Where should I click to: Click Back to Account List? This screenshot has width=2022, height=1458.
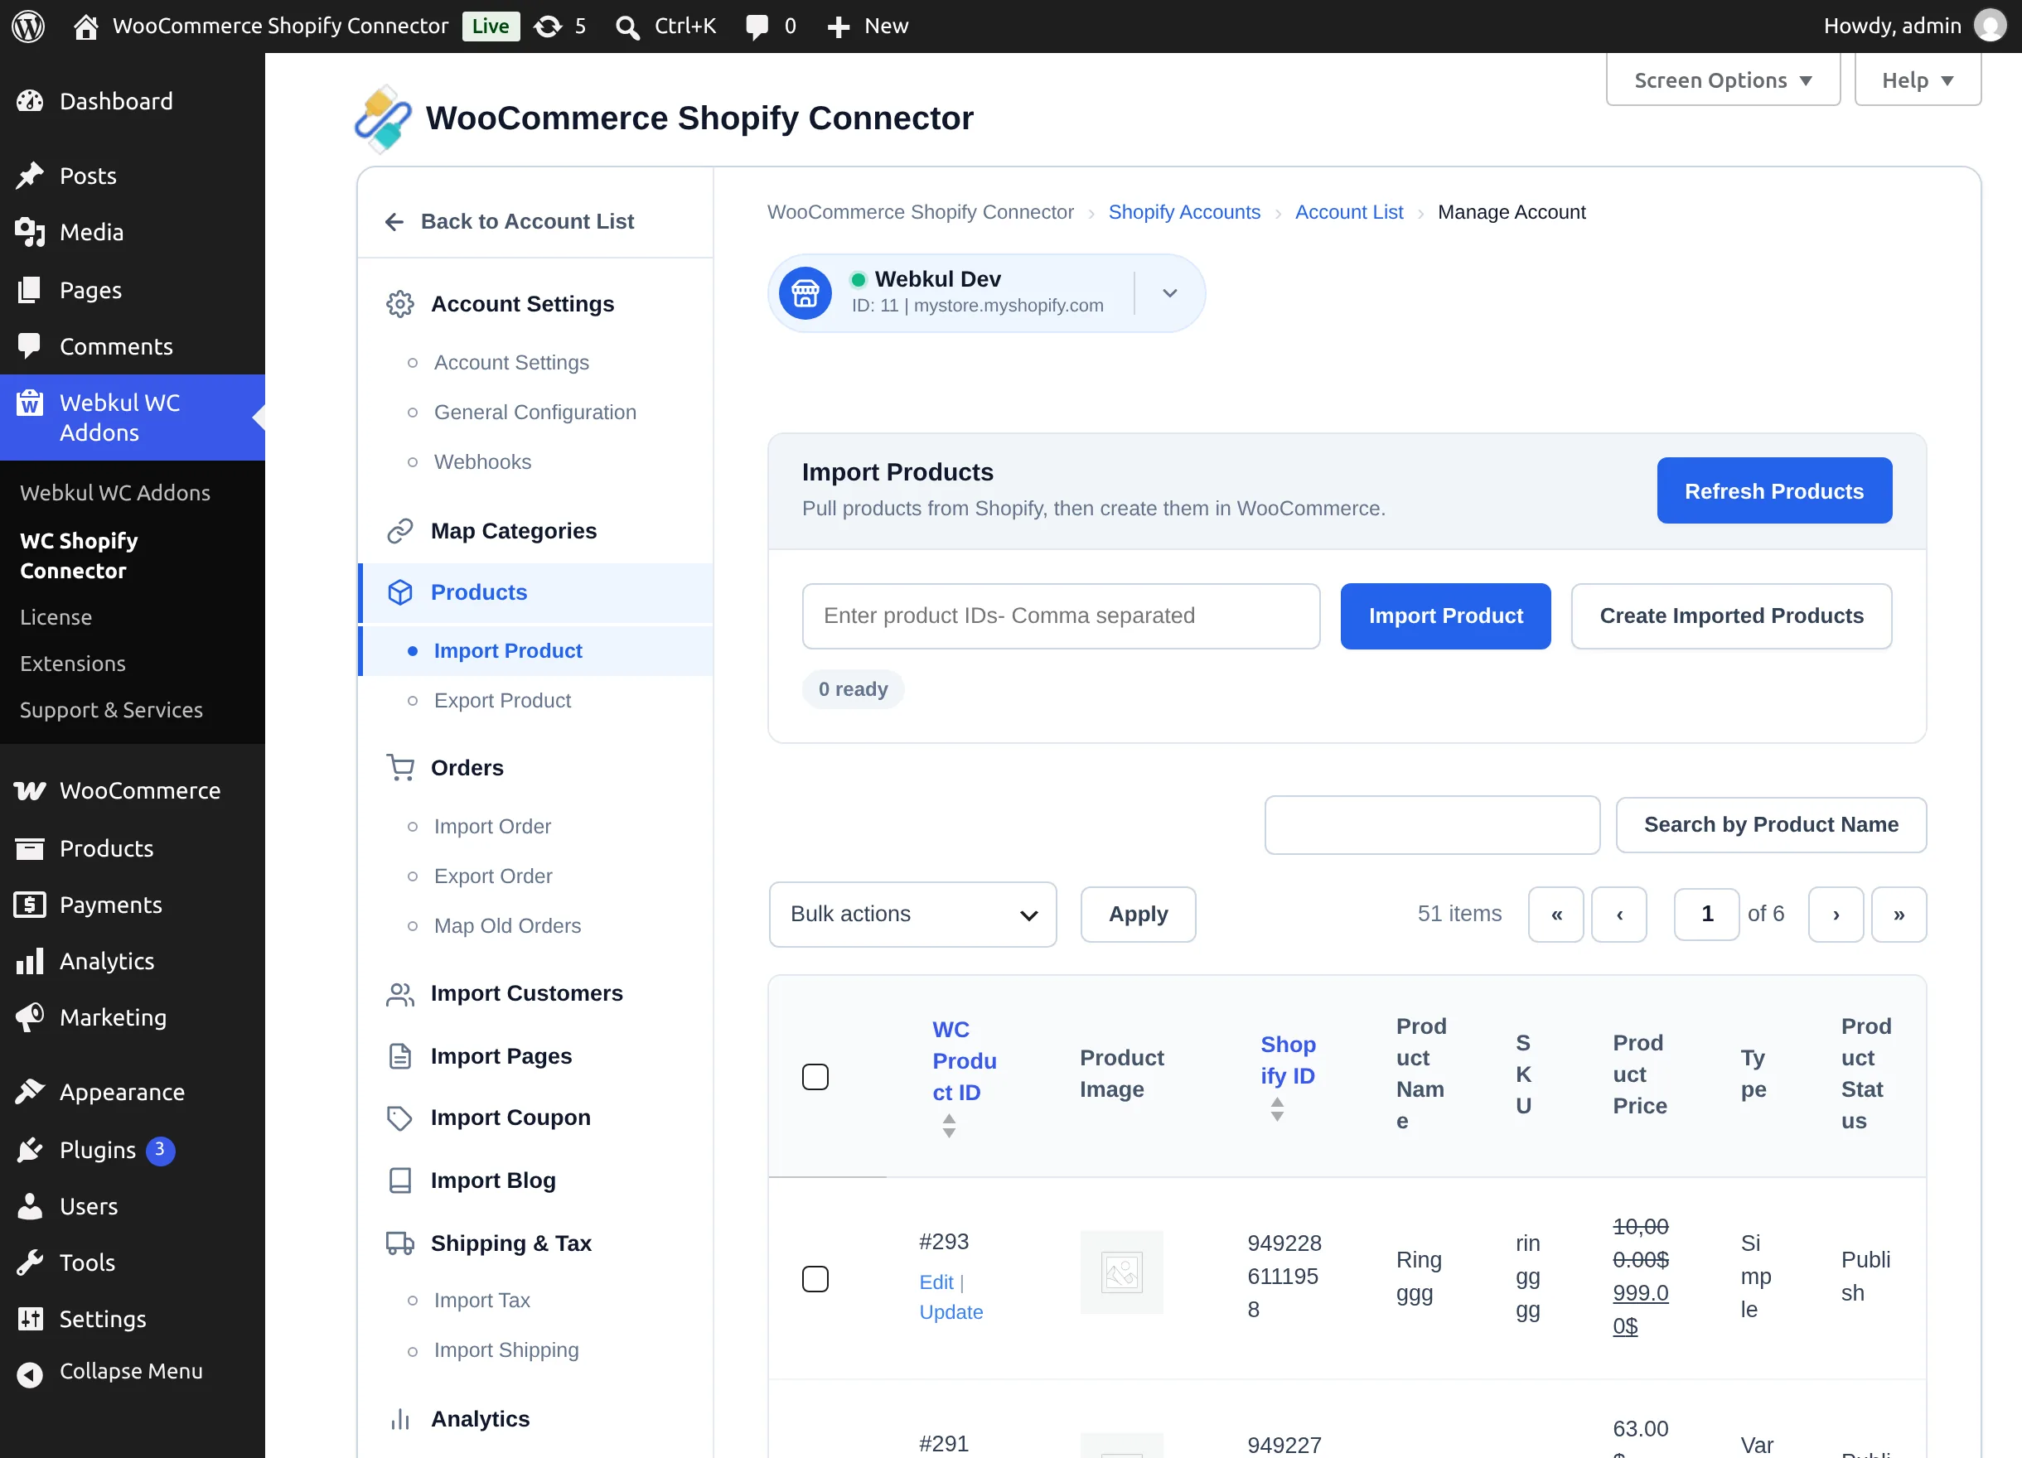point(510,221)
